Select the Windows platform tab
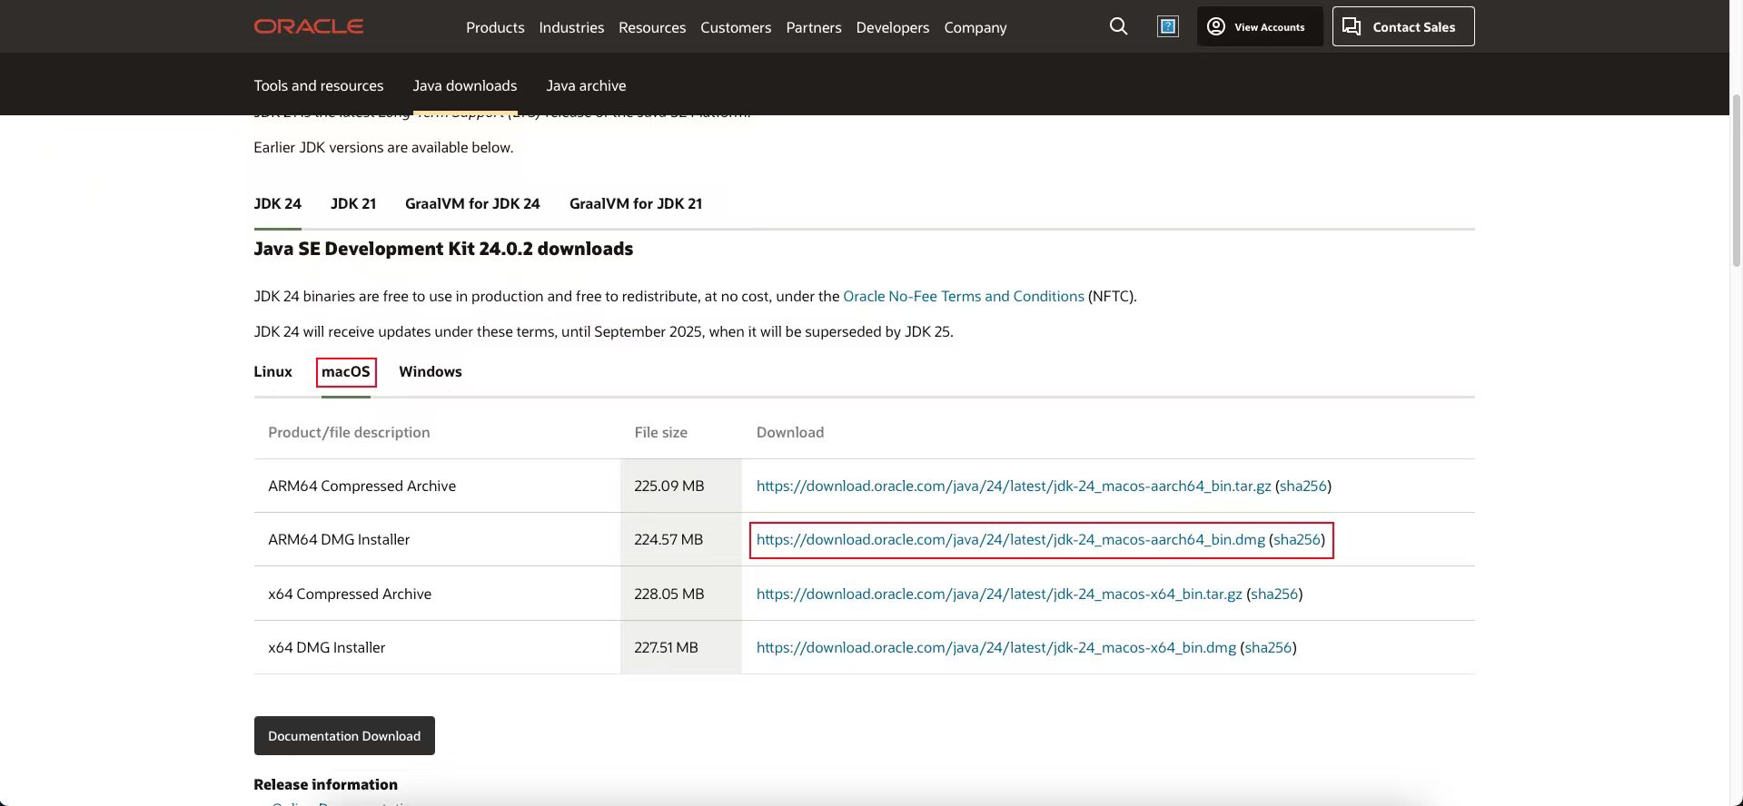The image size is (1743, 806). coord(431,371)
